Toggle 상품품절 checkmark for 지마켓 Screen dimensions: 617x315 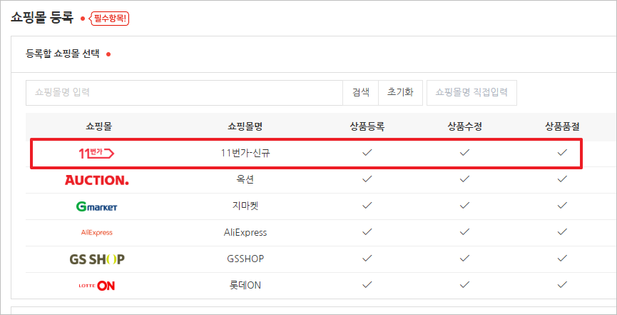(x=562, y=206)
